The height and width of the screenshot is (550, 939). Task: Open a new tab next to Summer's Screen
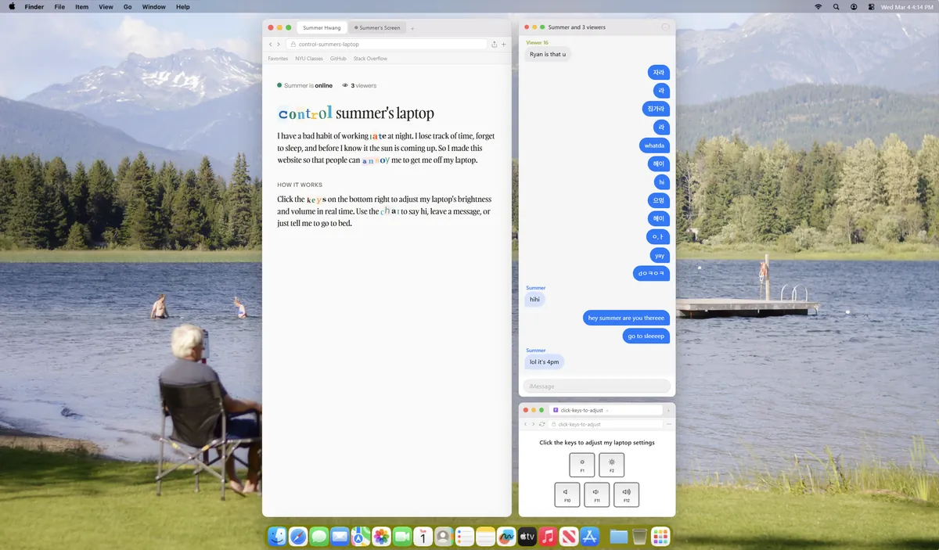pos(412,28)
